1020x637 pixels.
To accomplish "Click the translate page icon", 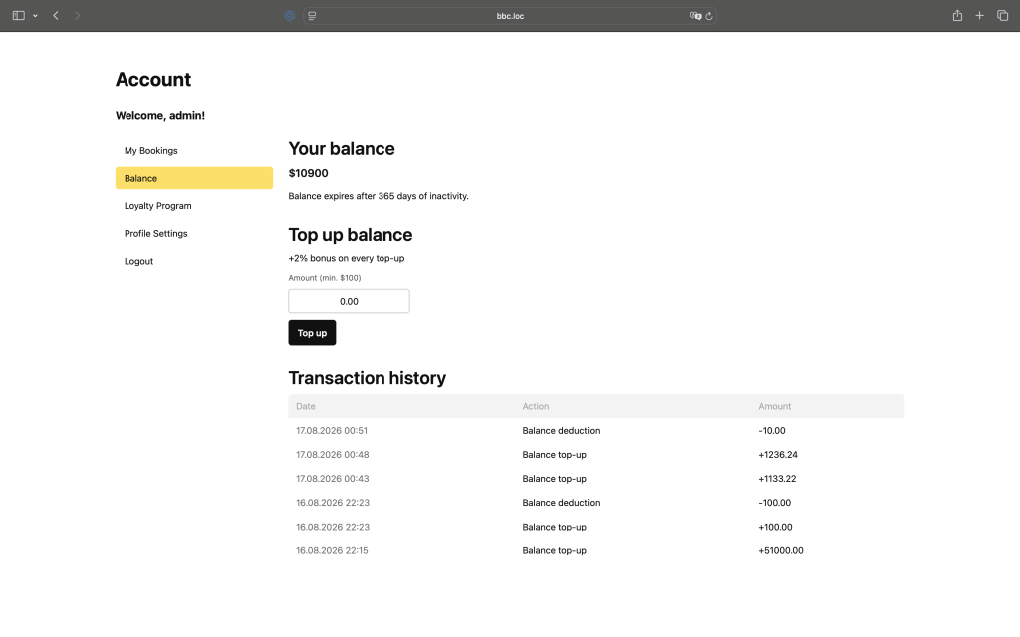I will coord(695,16).
